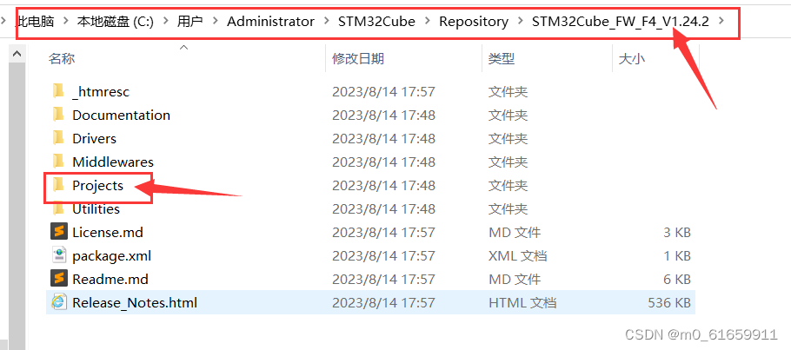Select the Projects folder name

98,185
